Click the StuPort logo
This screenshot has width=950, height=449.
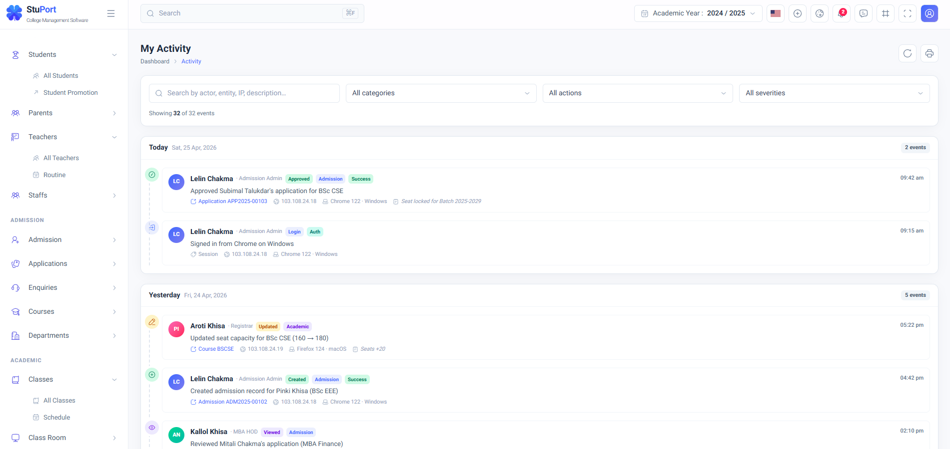coord(47,14)
